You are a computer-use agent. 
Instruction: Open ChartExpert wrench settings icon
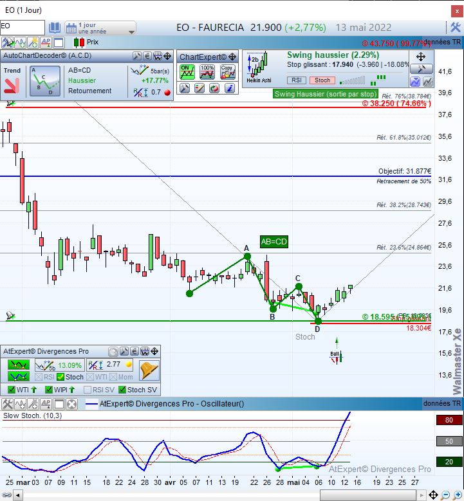pyautogui.click(x=185, y=88)
